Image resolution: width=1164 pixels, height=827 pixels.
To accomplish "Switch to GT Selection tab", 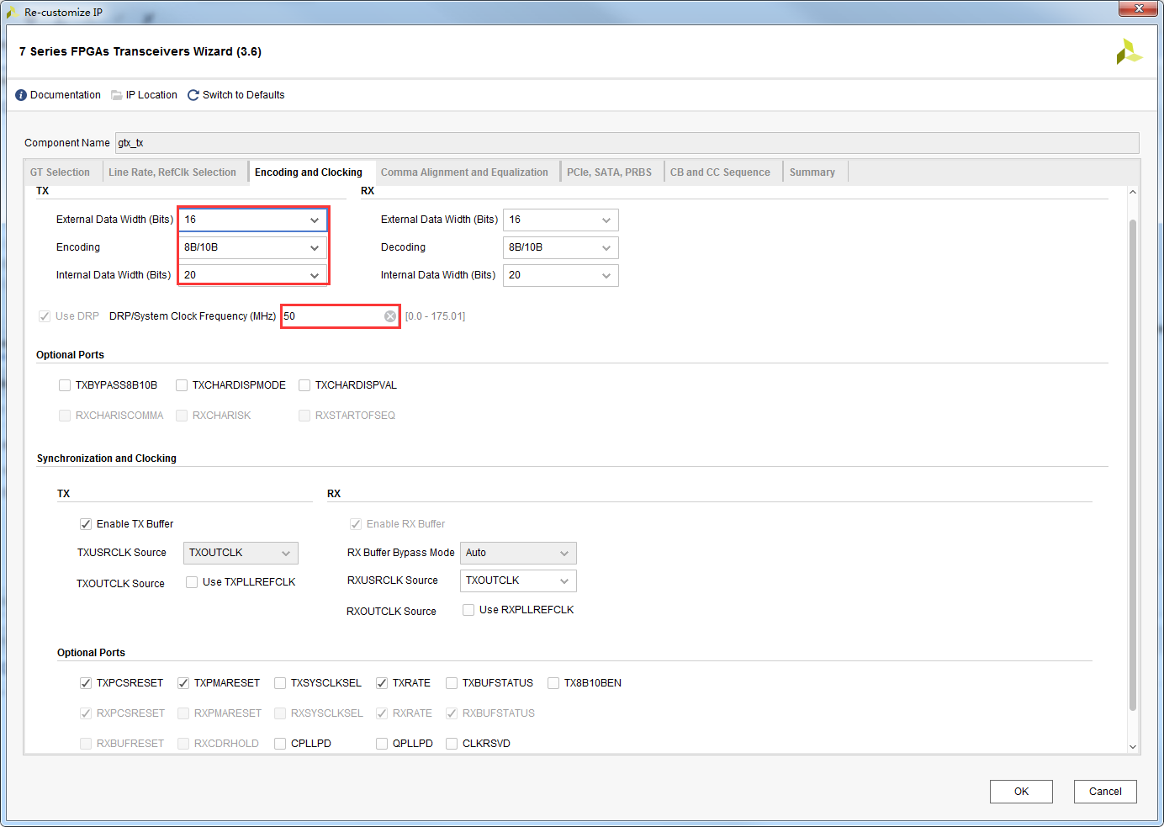I will coord(61,172).
